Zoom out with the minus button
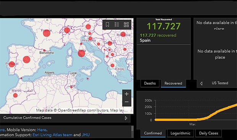237x140 pixels. [127, 102]
